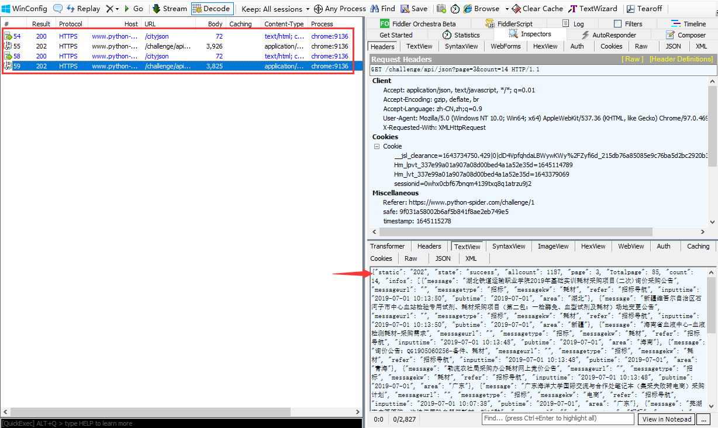Switch to the AutoResponder tab
Viewport: 718px width, 428px height.
pyautogui.click(x=608, y=35)
